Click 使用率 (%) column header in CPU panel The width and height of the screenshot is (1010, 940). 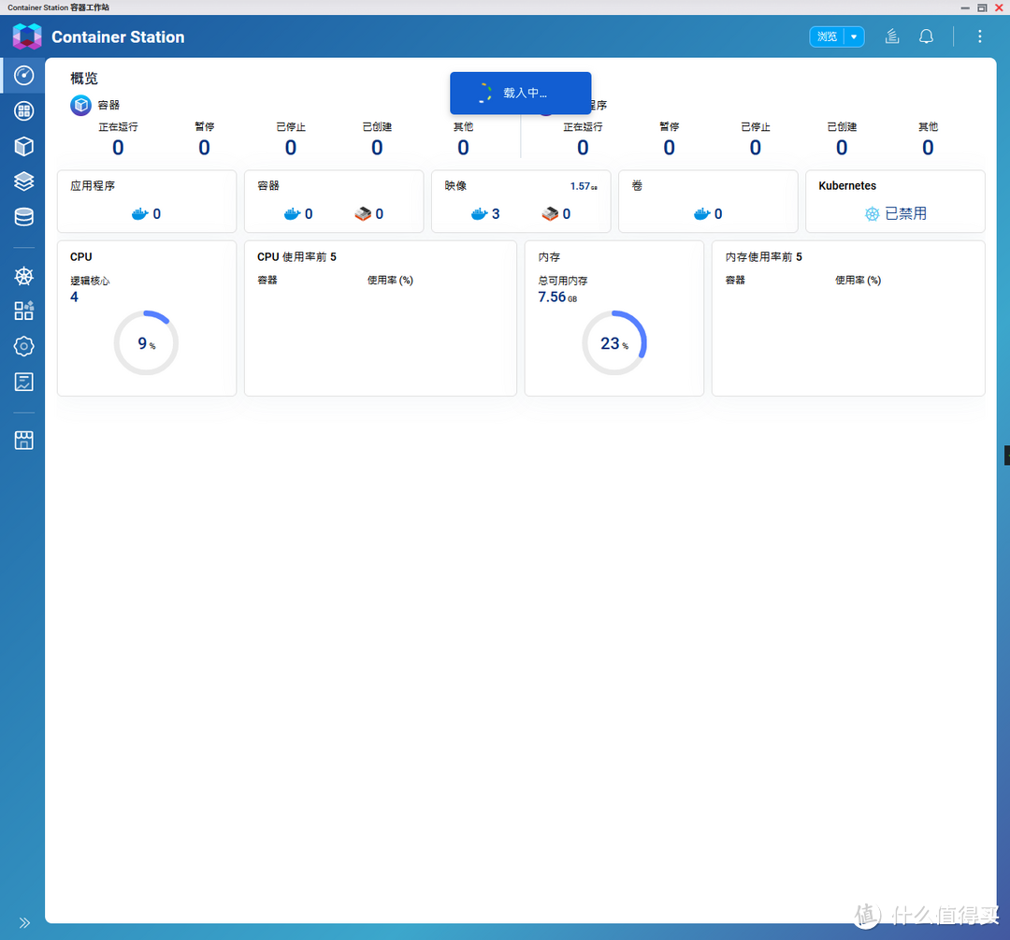[x=390, y=281]
